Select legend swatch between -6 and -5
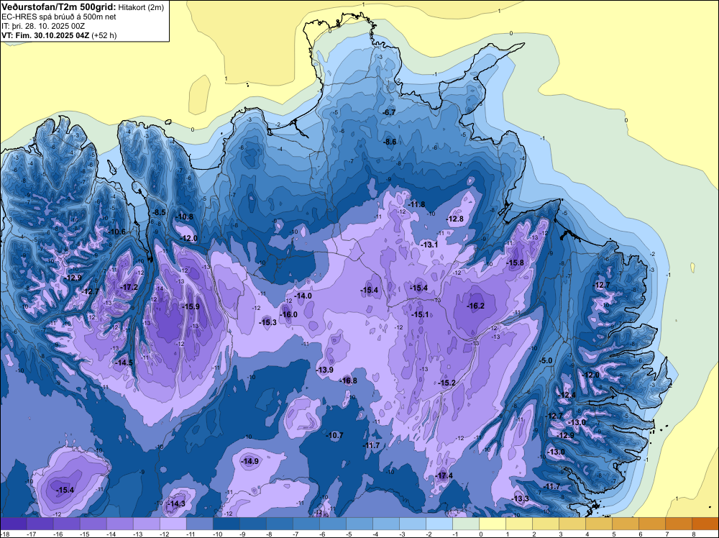 (332, 524)
